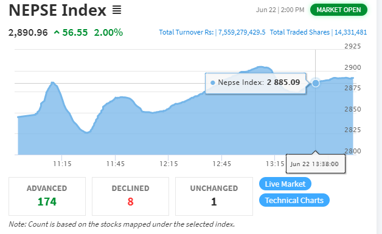Click the MARKET OPEN status badge
This screenshot has width=382, height=234.
pos(339,10)
